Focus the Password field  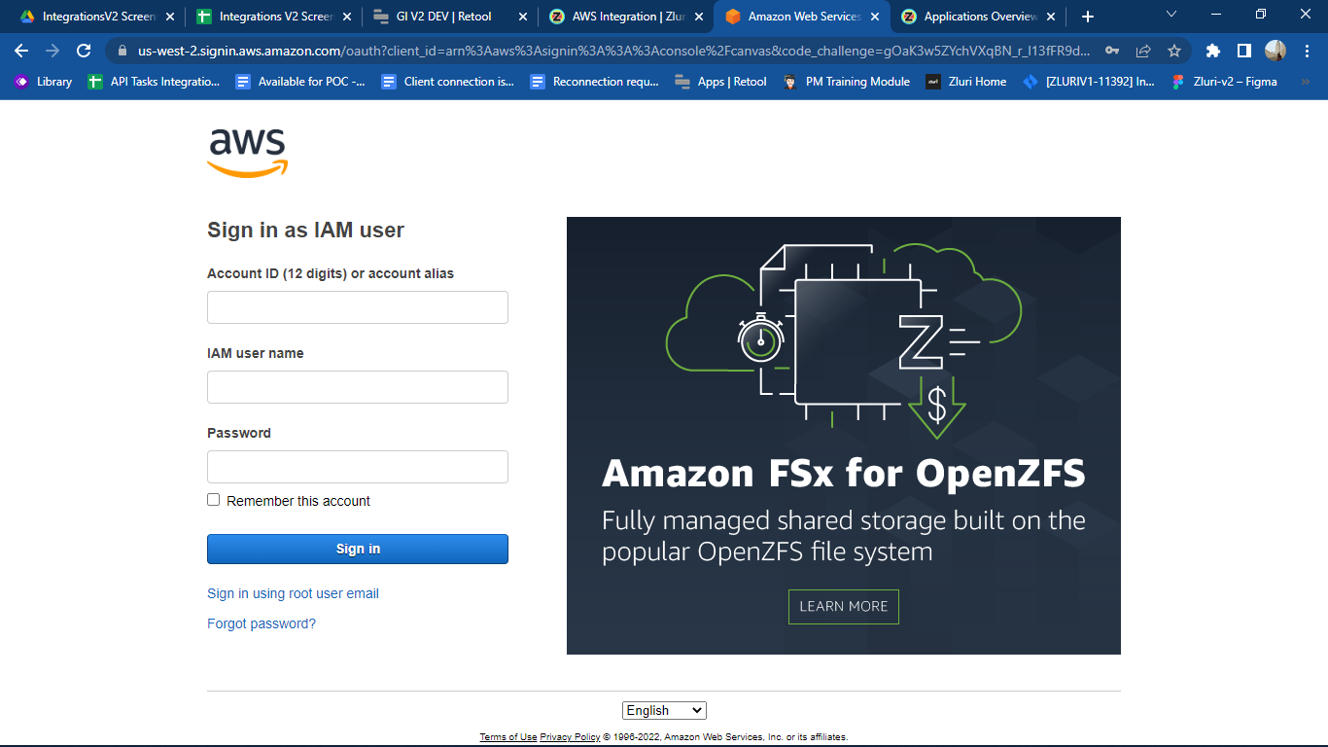point(358,467)
